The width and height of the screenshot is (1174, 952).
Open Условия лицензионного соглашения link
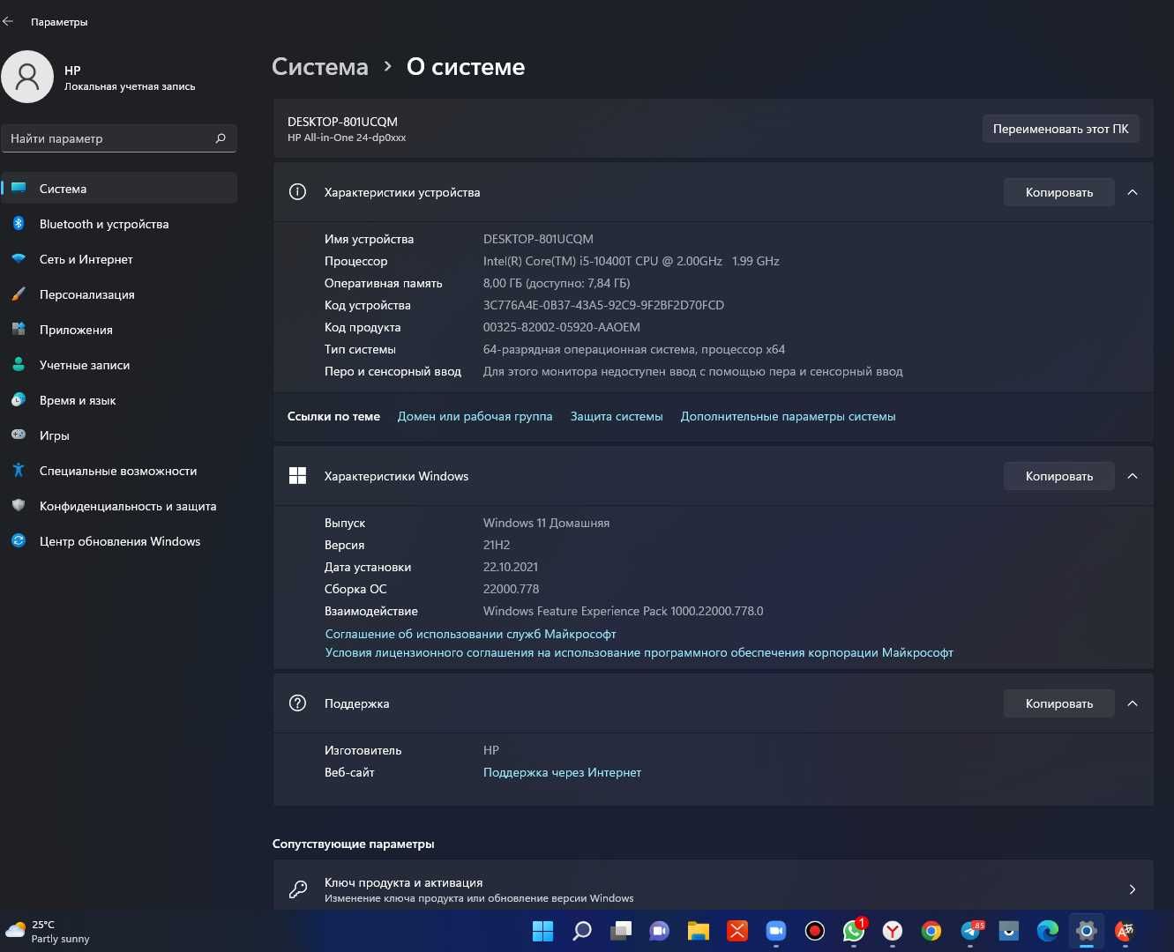(639, 652)
